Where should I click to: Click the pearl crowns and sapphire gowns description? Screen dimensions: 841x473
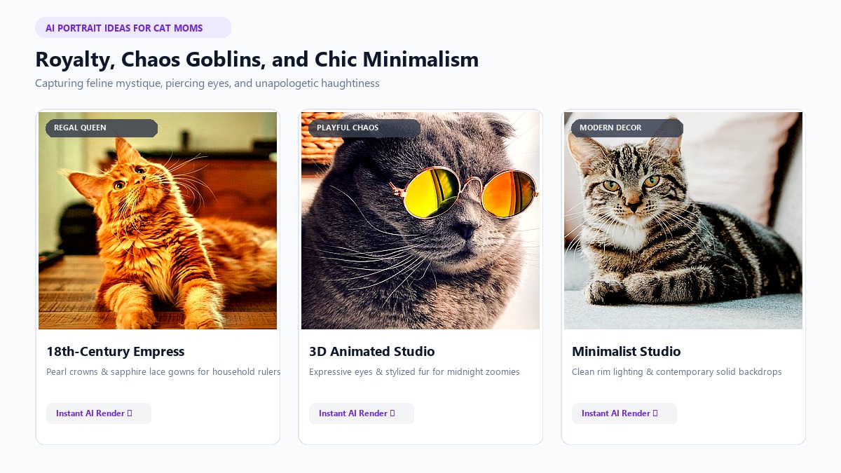tap(163, 372)
